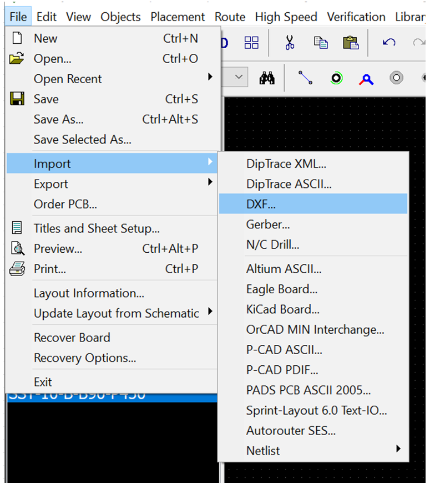The image size is (435, 490).
Task: Click the four-squares grid icon in toolbar
Action: 251,43
